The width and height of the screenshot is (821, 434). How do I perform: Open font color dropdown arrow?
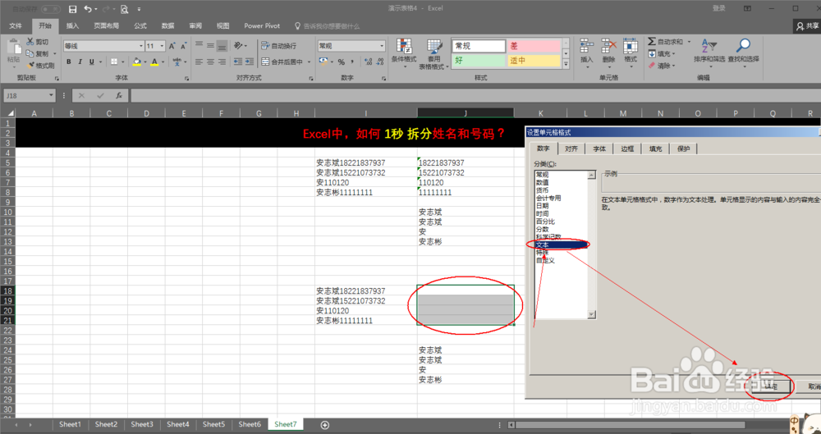pyautogui.click(x=163, y=62)
